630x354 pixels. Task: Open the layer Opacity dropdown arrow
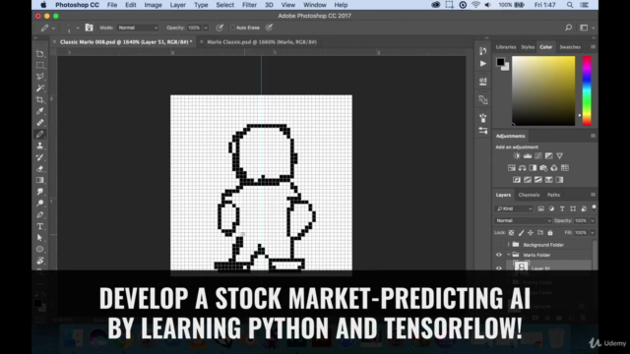tap(593, 220)
